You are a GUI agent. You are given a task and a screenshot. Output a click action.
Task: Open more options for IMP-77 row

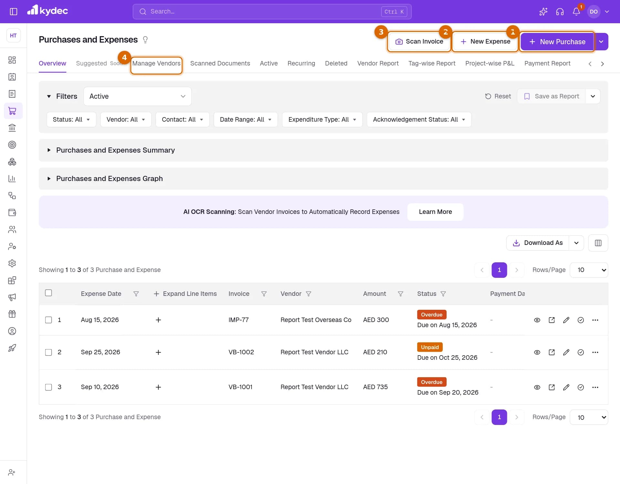[595, 320]
